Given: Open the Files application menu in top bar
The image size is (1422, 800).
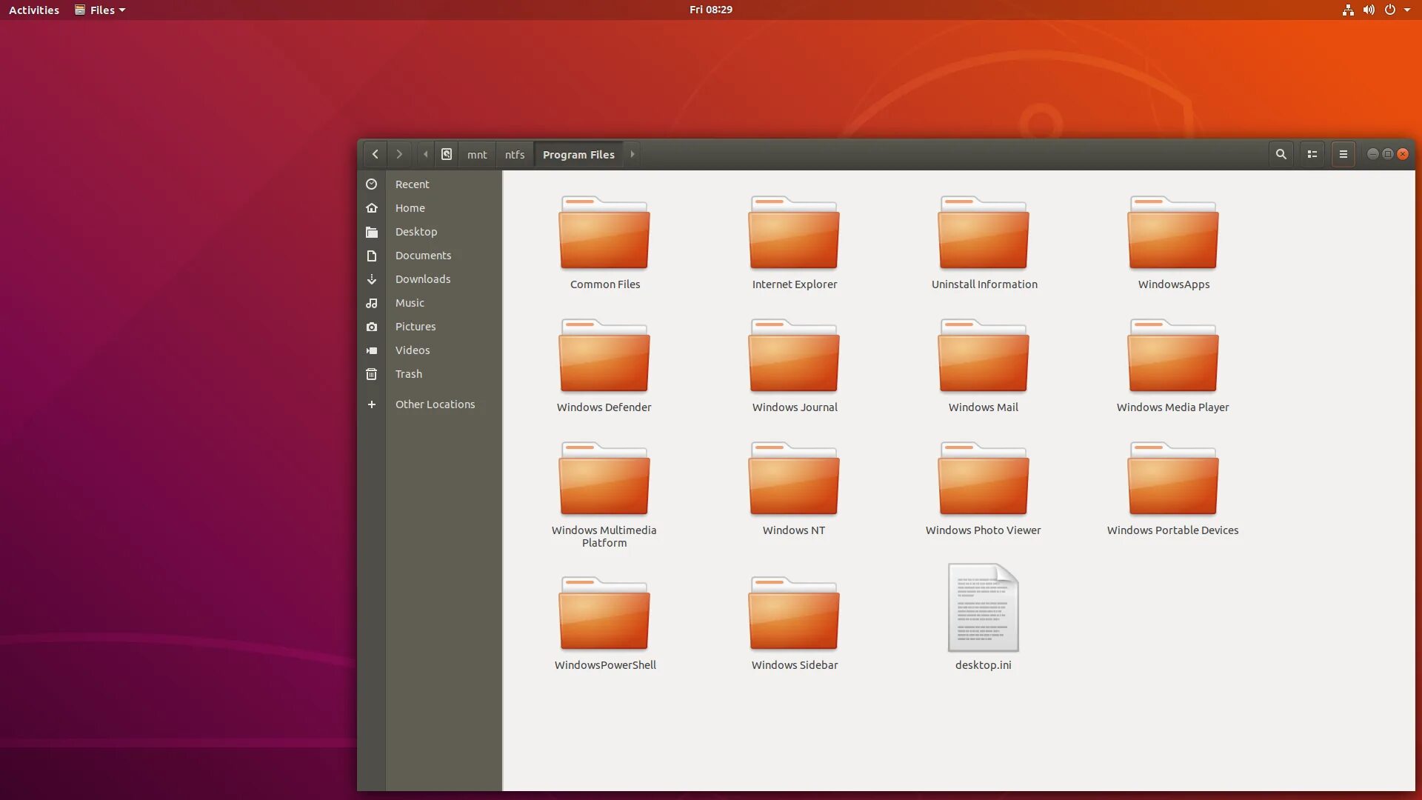Looking at the screenshot, I should [101, 10].
